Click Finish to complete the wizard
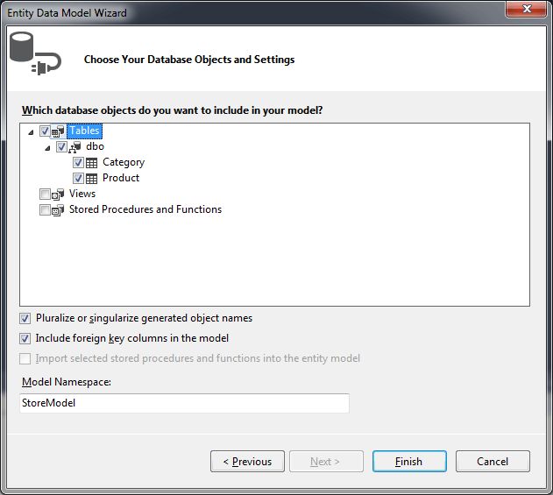This screenshot has width=553, height=495. (x=409, y=461)
